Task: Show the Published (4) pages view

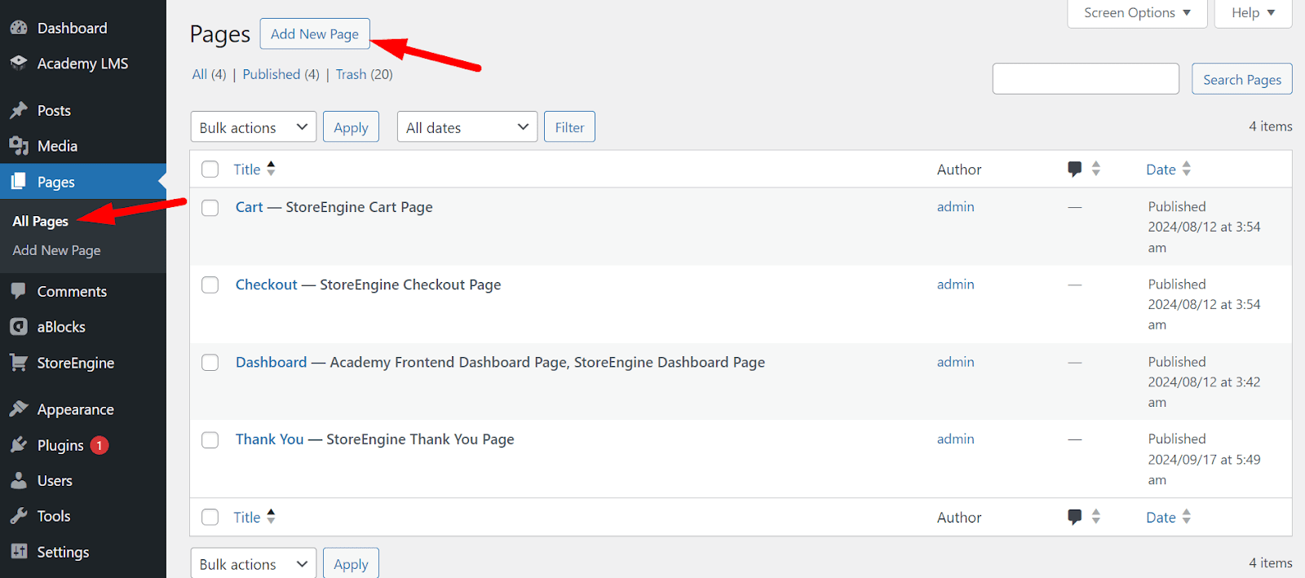Action: point(281,74)
